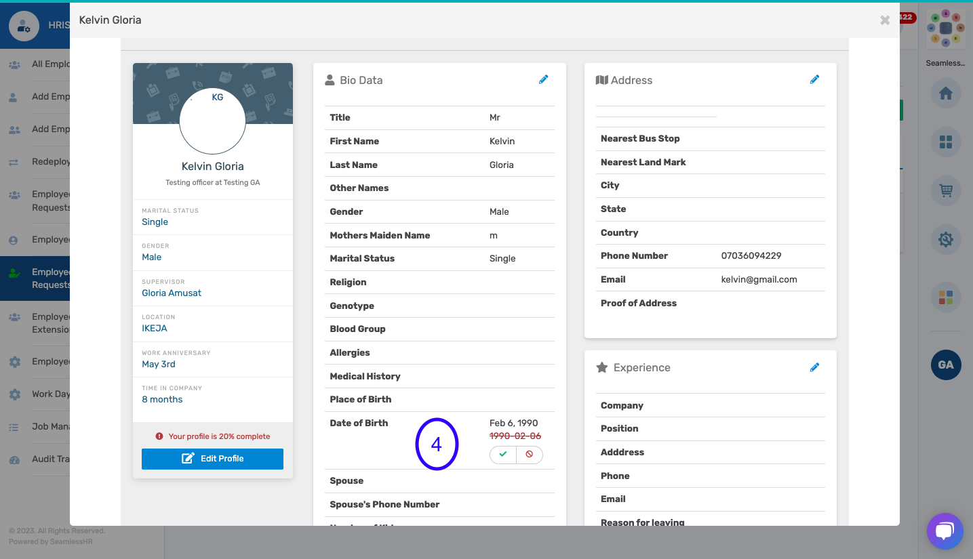Open the shopping cart icon in right dock
The image size is (973, 559).
click(x=945, y=191)
